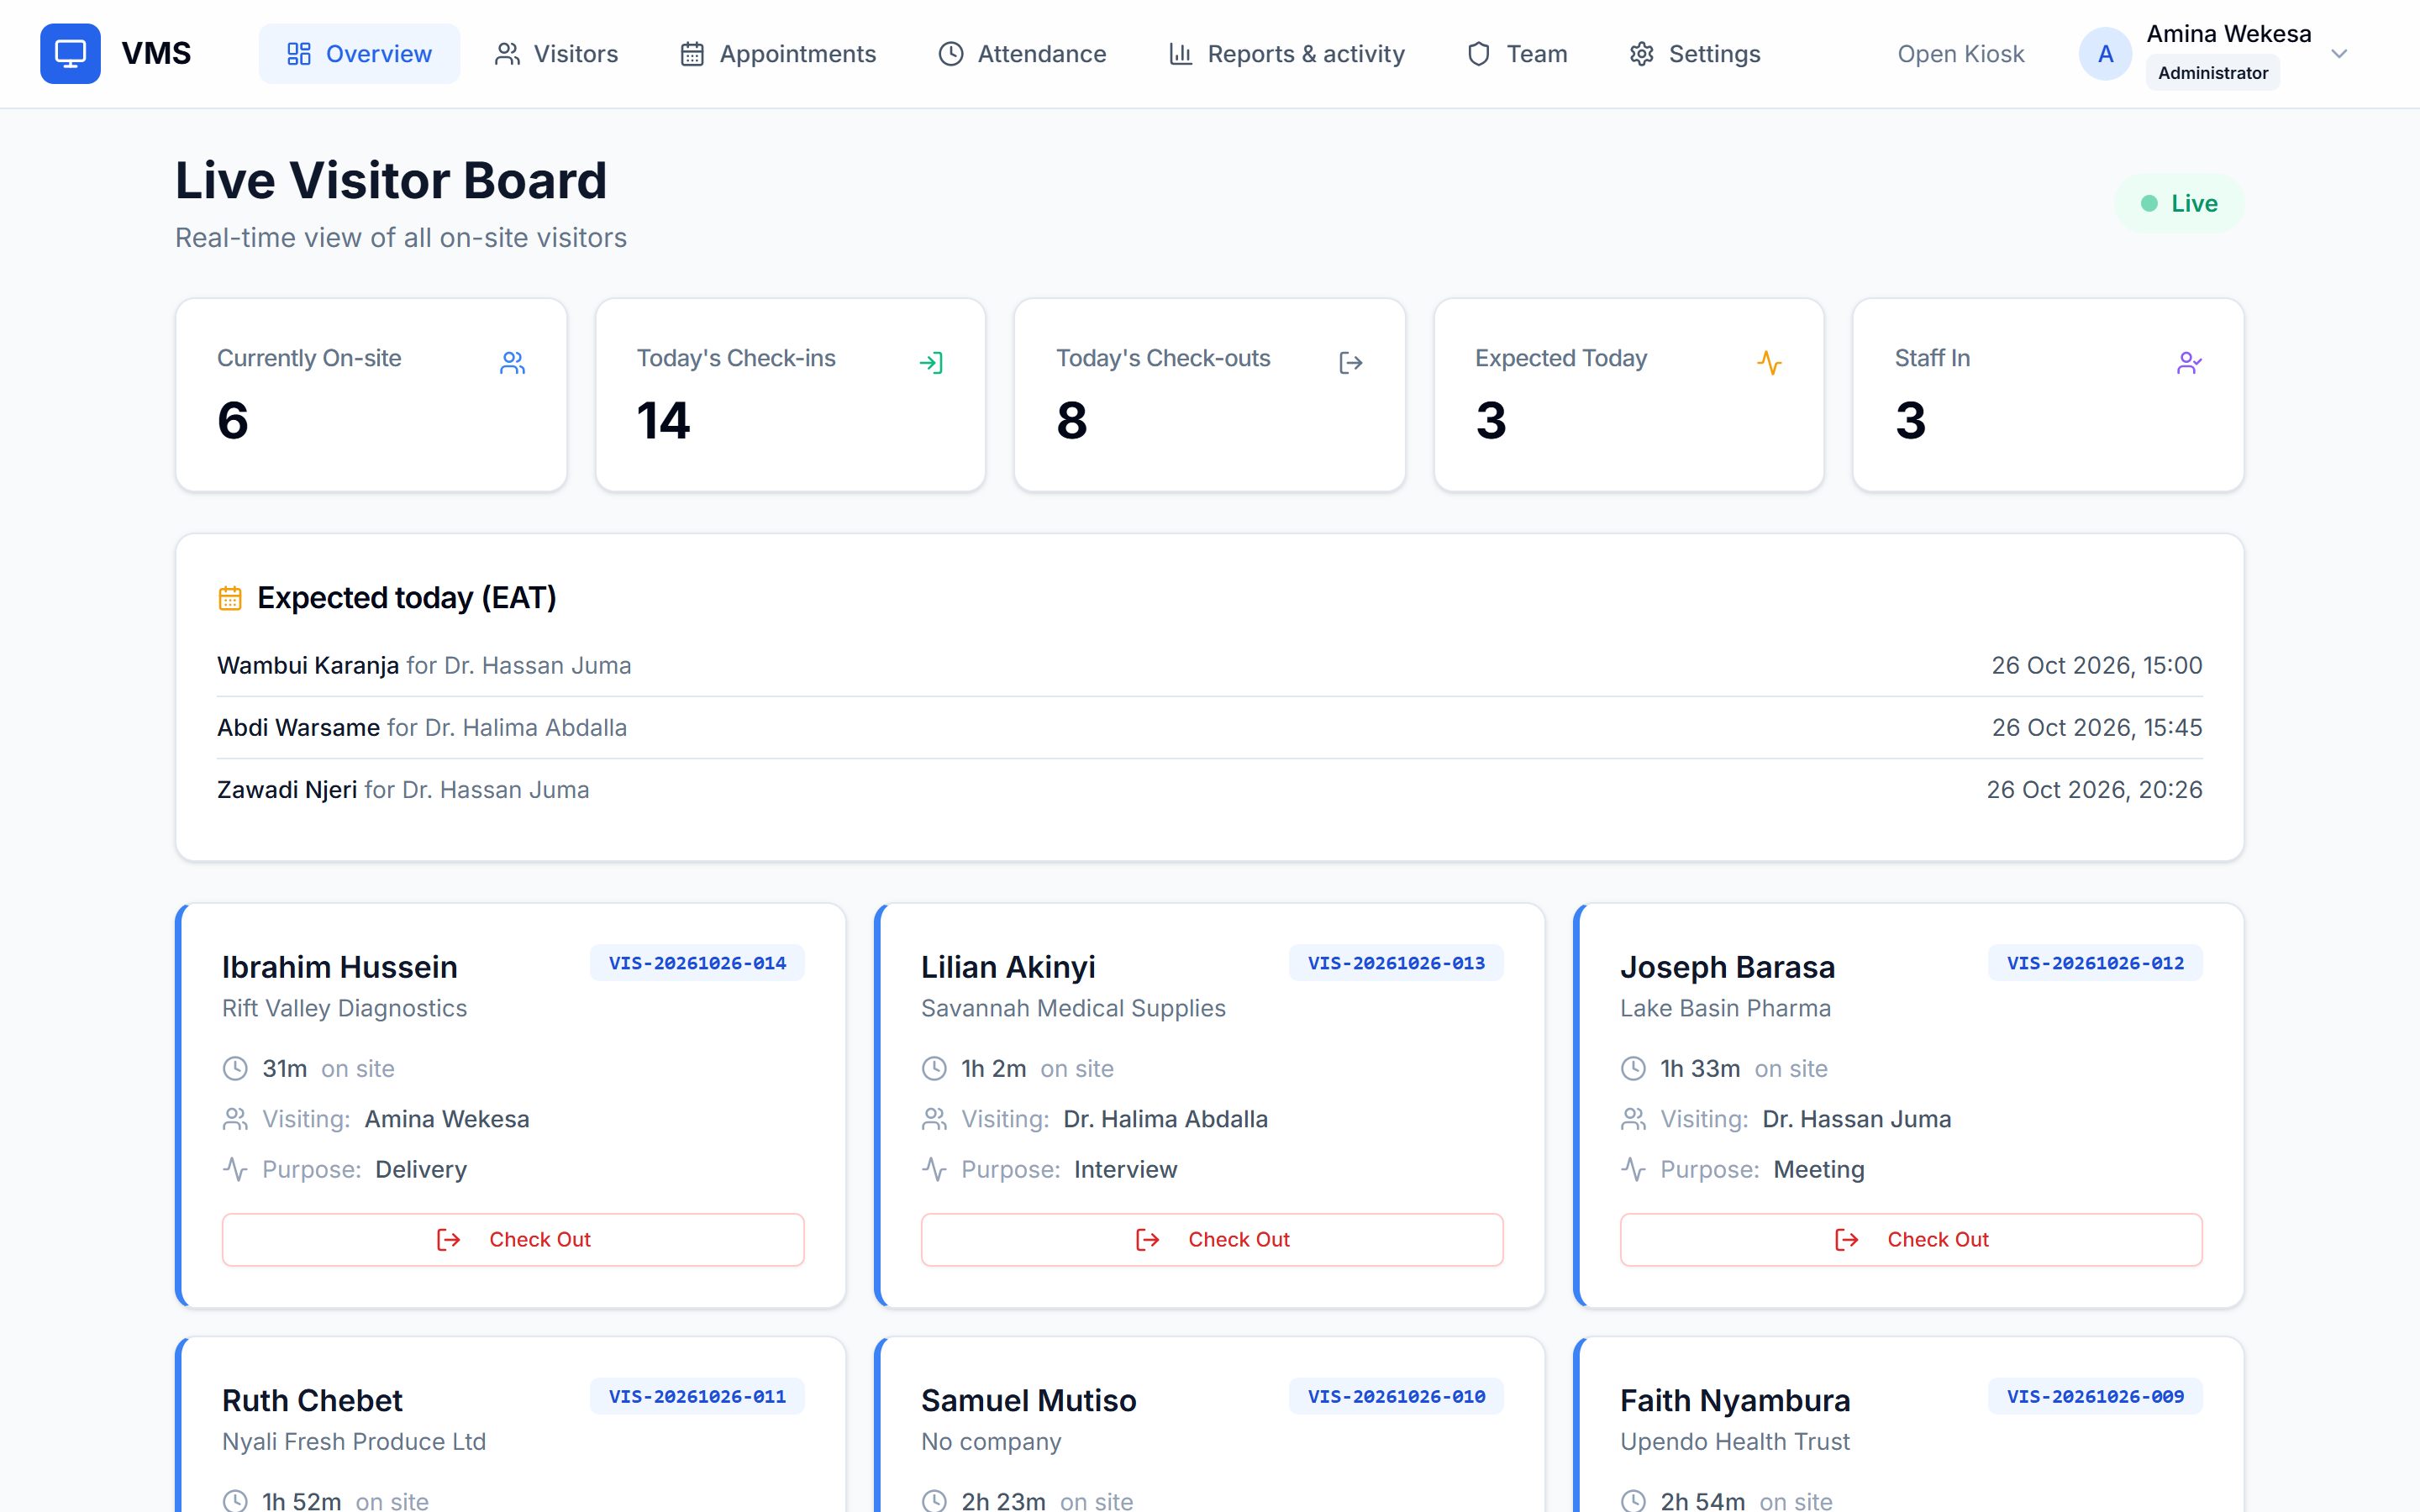Click badge VIS-20261026-013
The image size is (2420, 1512).
pyautogui.click(x=1396, y=963)
